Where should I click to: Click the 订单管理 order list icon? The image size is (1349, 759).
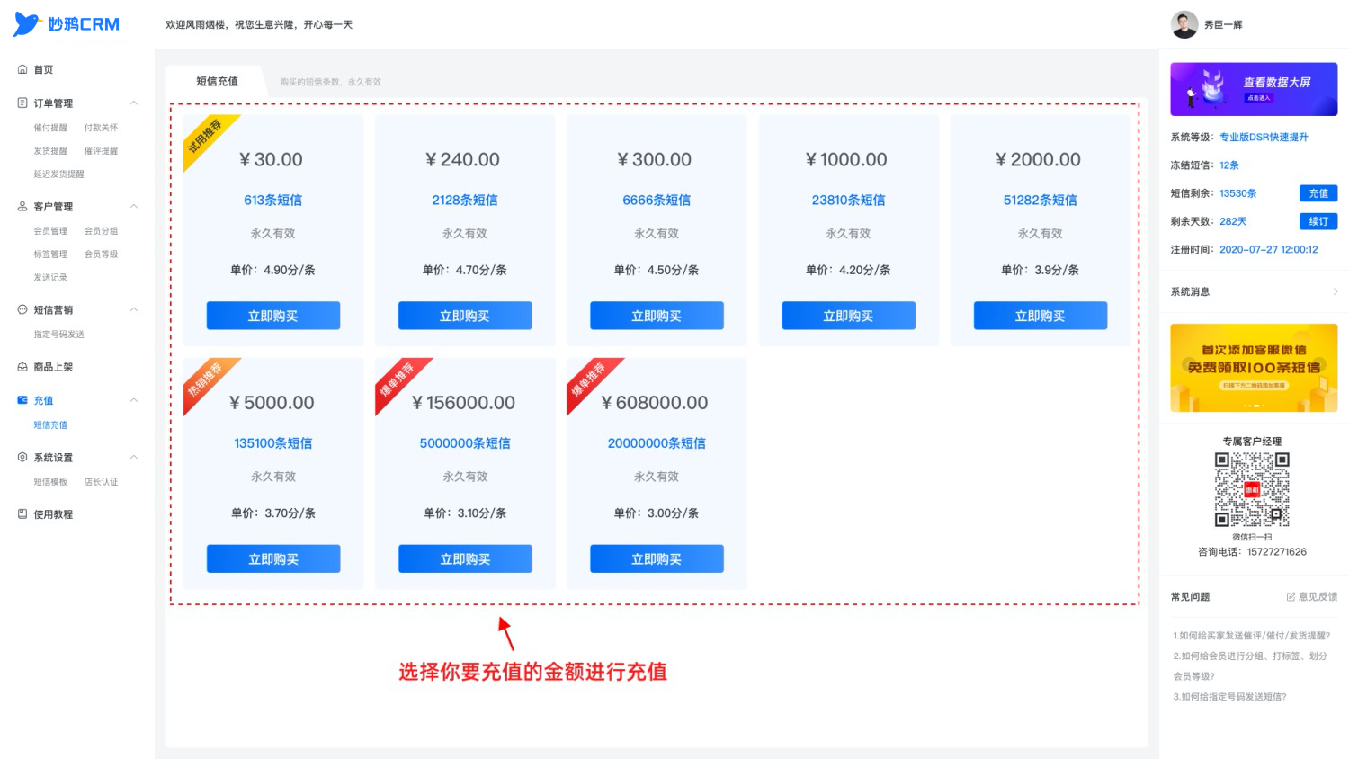[22, 103]
